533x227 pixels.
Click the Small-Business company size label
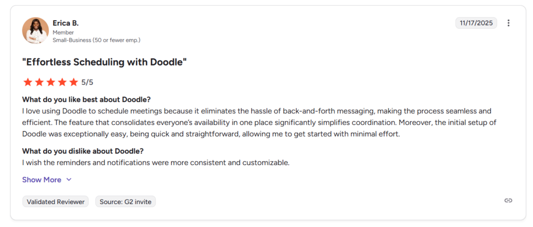pos(96,40)
